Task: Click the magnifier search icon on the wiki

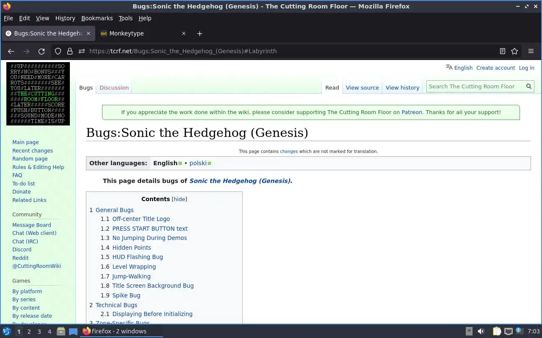Action: pos(529,86)
